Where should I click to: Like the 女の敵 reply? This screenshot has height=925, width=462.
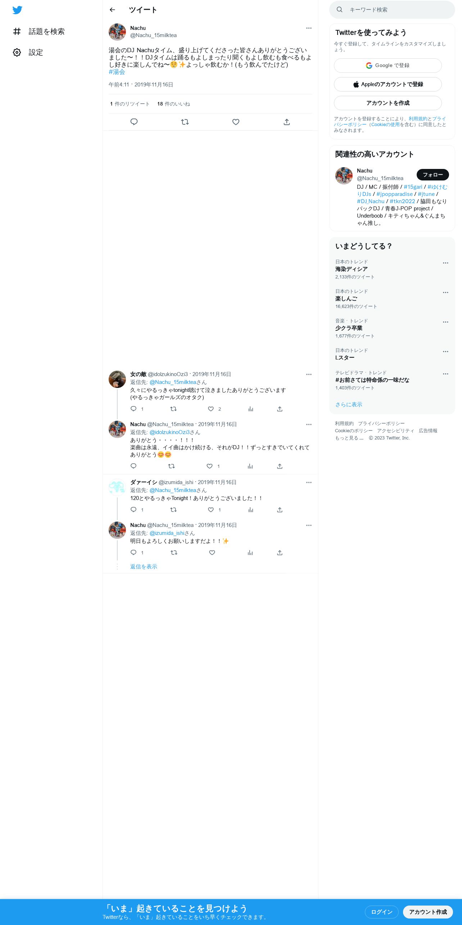211,409
